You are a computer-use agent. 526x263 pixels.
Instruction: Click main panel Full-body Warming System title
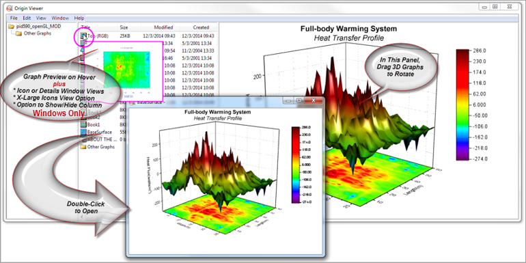click(x=348, y=29)
